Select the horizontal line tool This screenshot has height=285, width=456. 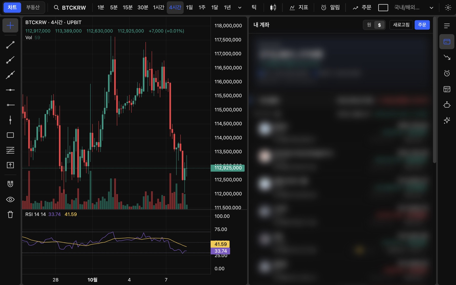pos(10,90)
